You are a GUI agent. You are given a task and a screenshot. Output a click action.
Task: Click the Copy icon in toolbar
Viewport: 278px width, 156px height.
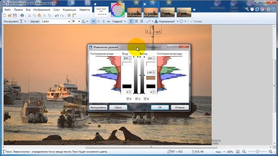(35, 16)
